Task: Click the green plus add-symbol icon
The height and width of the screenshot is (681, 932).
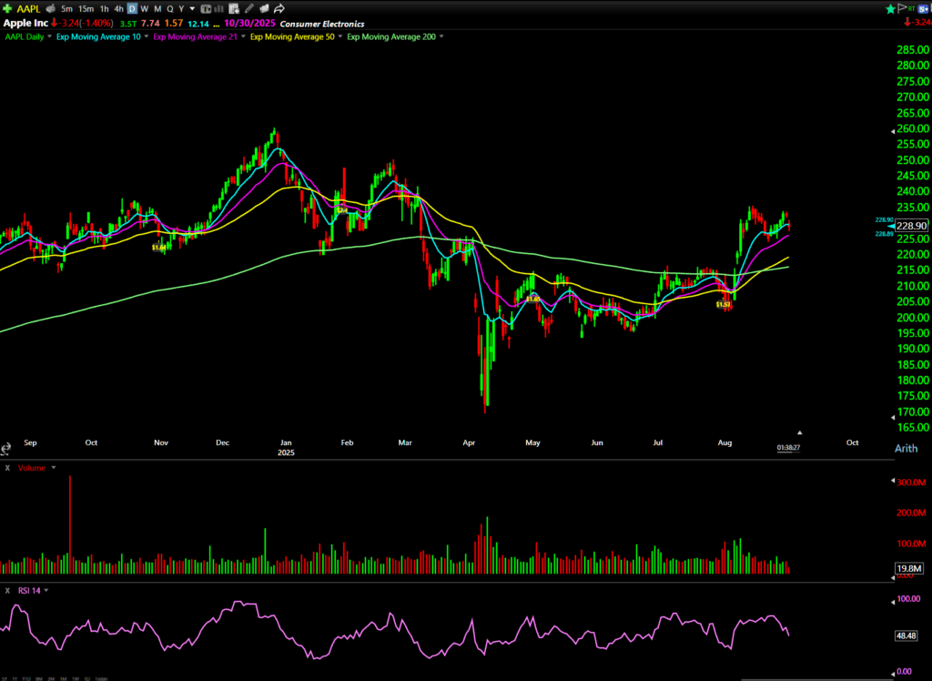Action: tap(7, 9)
